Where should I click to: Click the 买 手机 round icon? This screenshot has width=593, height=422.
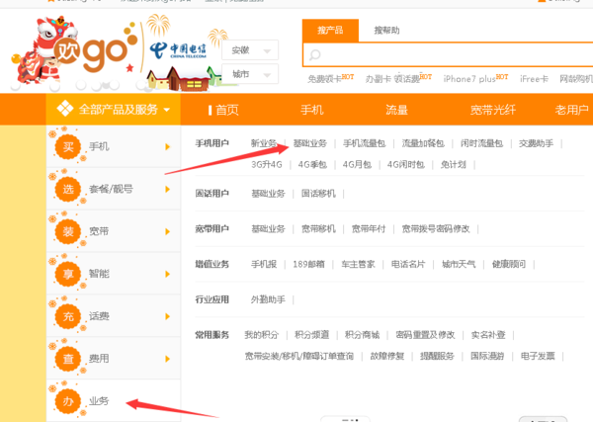coord(68,146)
